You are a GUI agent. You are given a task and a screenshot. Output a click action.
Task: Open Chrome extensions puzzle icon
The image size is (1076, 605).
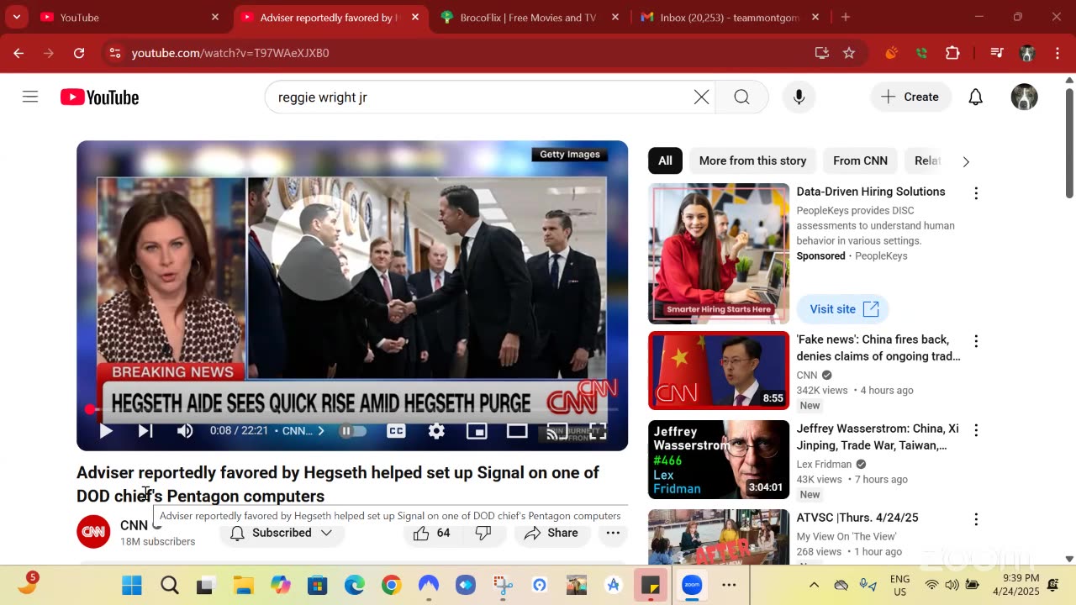(x=952, y=53)
